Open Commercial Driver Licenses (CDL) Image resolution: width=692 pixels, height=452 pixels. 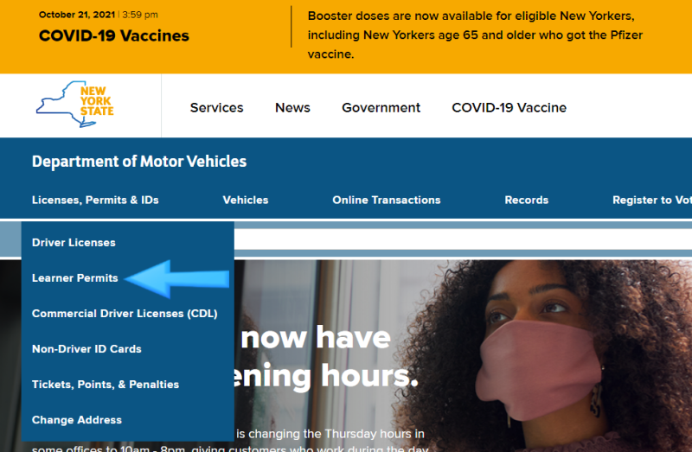tap(125, 314)
